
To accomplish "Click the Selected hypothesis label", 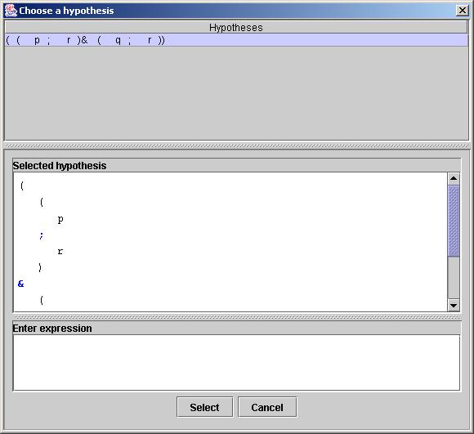I will tap(60, 166).
